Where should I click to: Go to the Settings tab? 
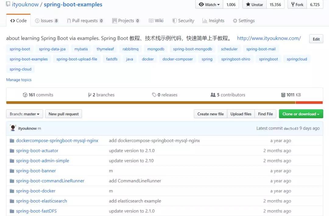coord(244,21)
